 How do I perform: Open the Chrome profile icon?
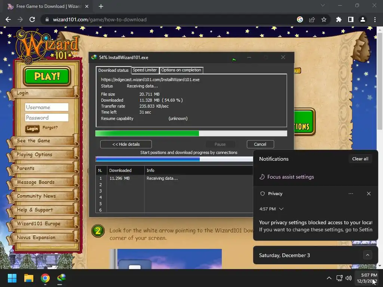pos(363,19)
